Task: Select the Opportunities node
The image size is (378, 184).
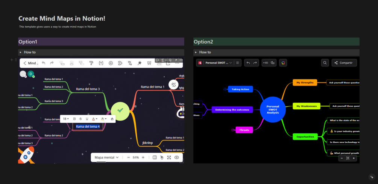Action: point(305,137)
